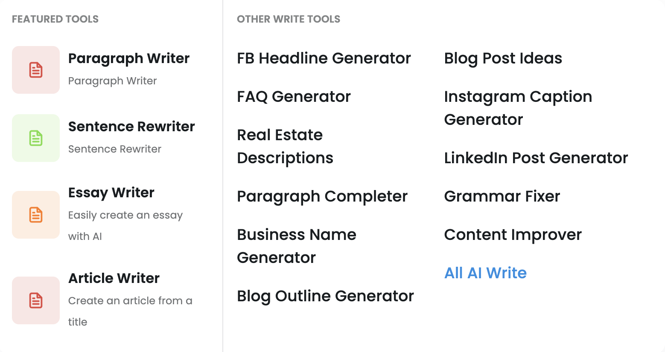665x352 pixels.
Task: Open Instagram Caption Generator
Action: 518,108
